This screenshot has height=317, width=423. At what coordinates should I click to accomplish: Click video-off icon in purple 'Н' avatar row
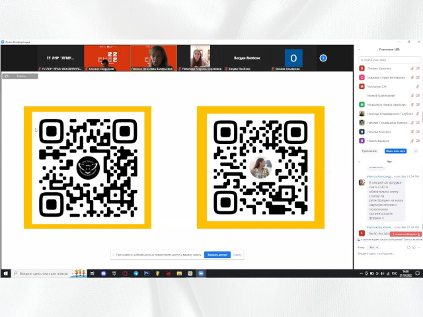point(418,141)
